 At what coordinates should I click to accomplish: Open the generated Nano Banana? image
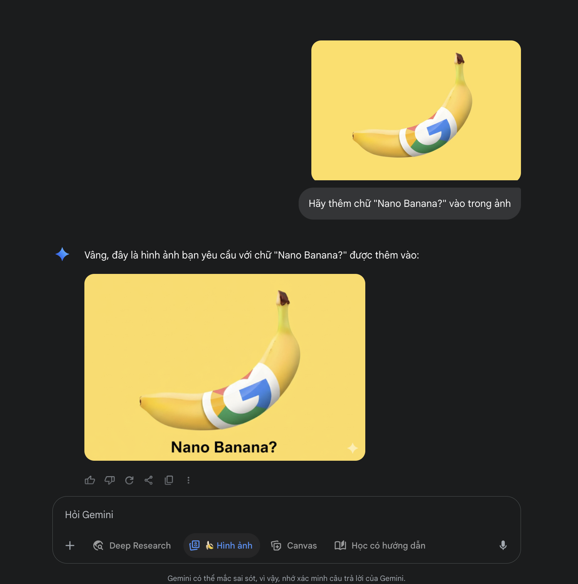click(225, 367)
